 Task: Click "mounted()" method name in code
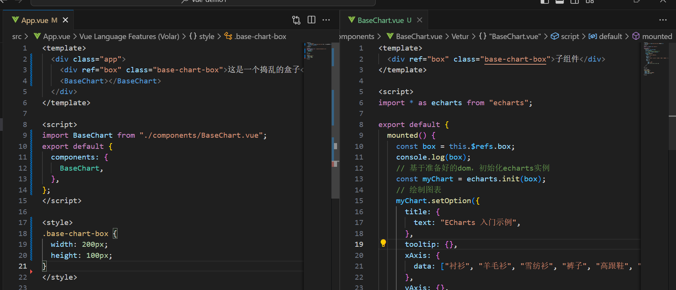[407, 135]
